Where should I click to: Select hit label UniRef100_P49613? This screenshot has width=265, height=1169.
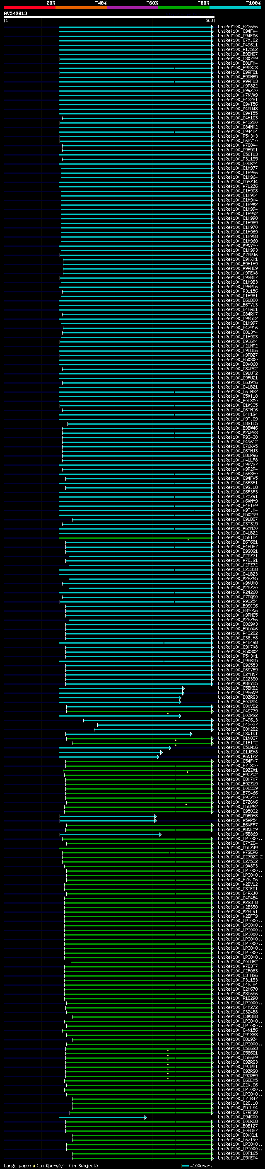coord(238,720)
